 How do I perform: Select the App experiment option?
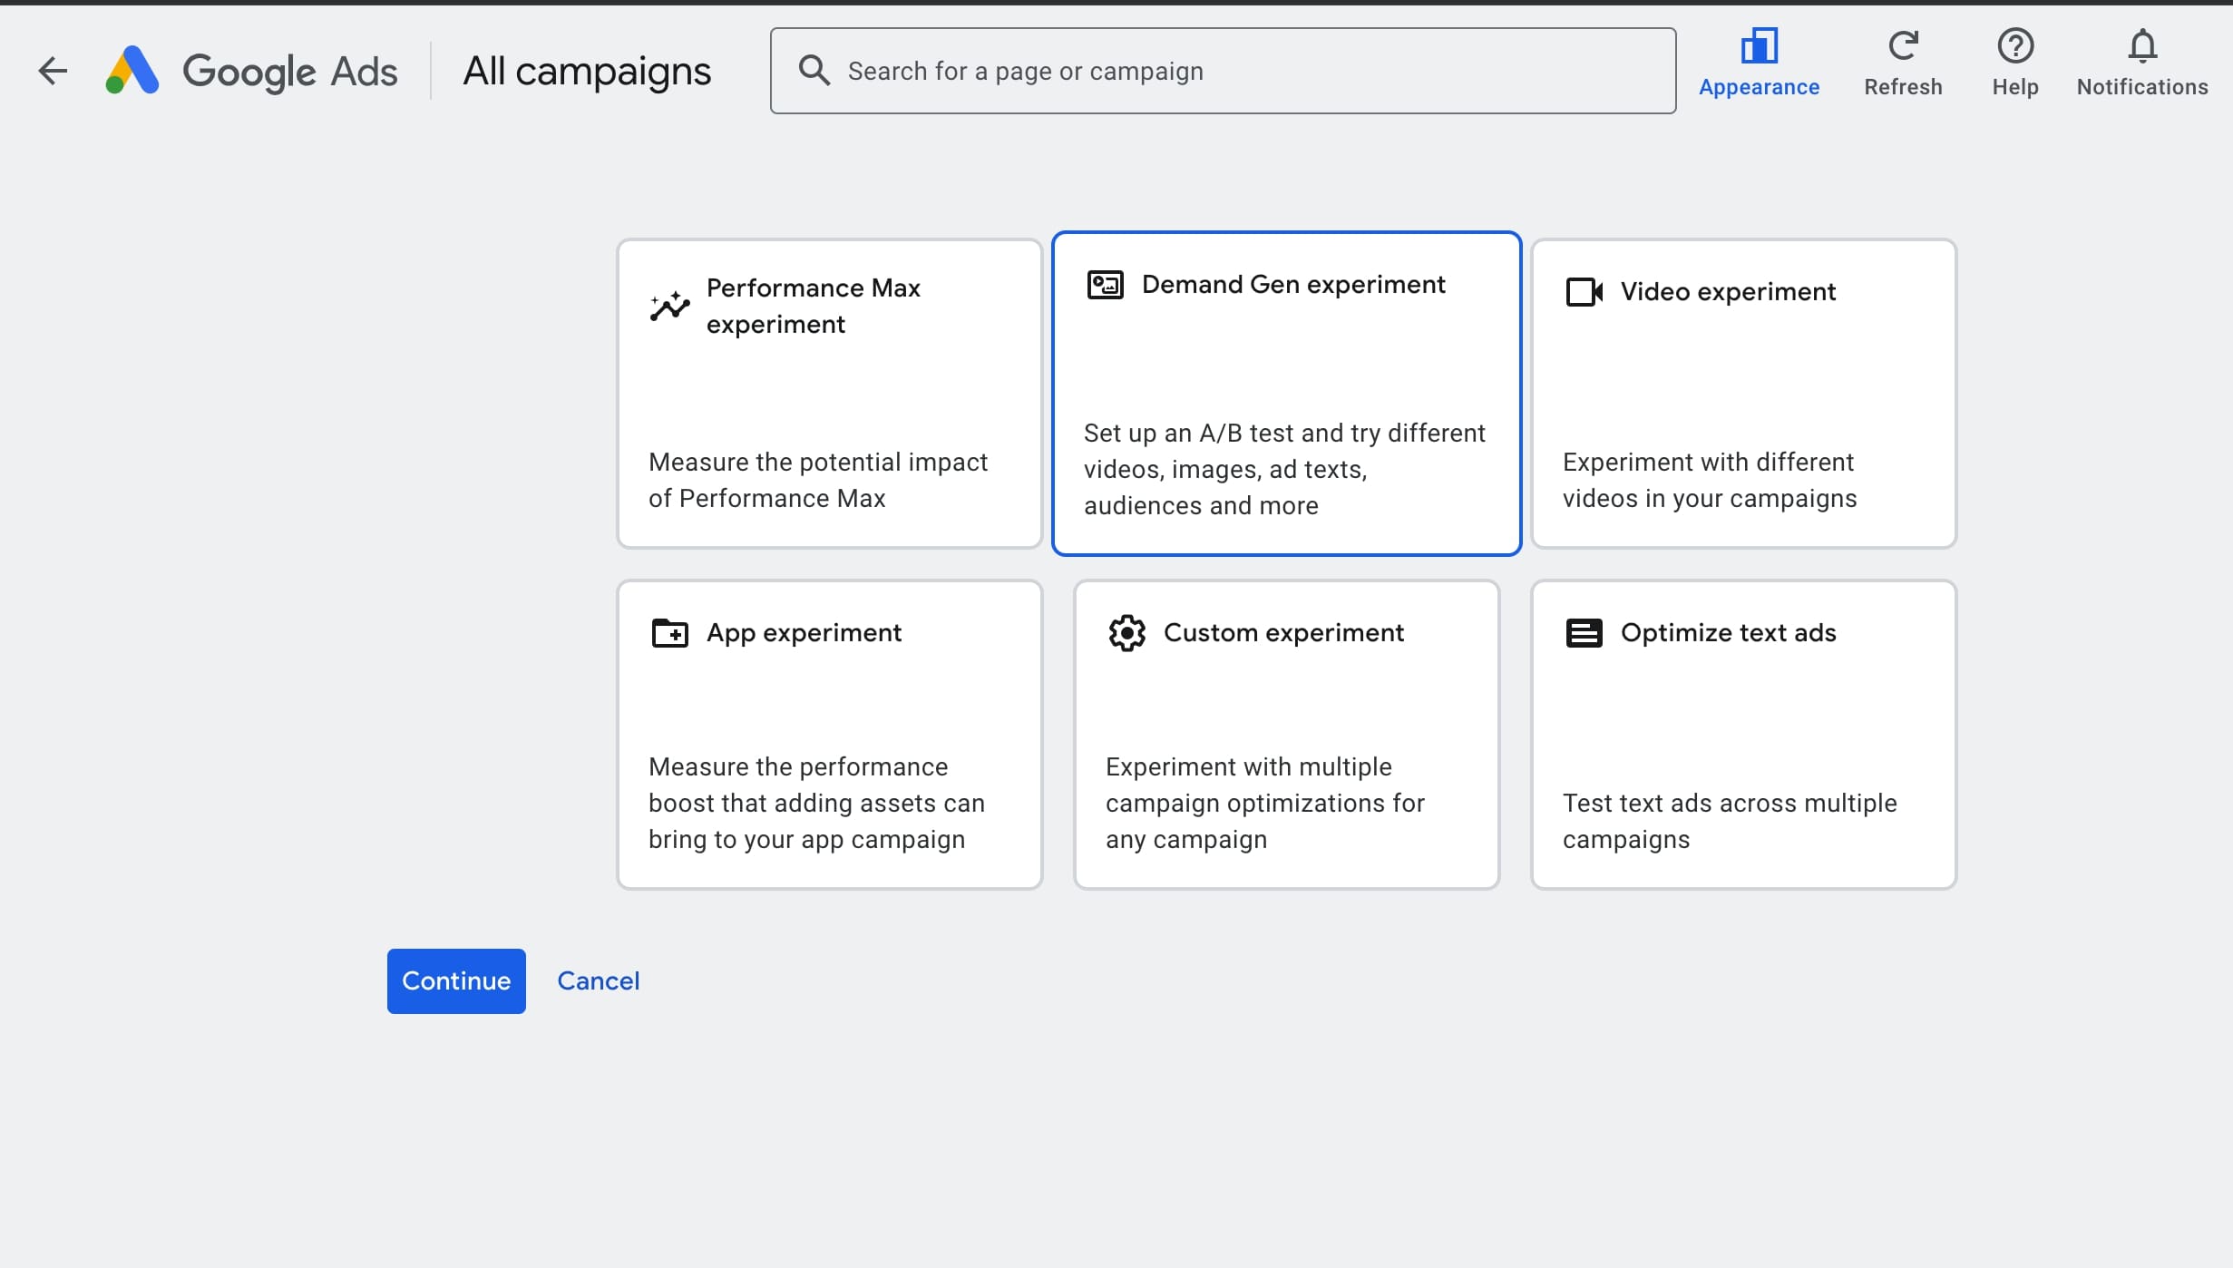pos(828,735)
